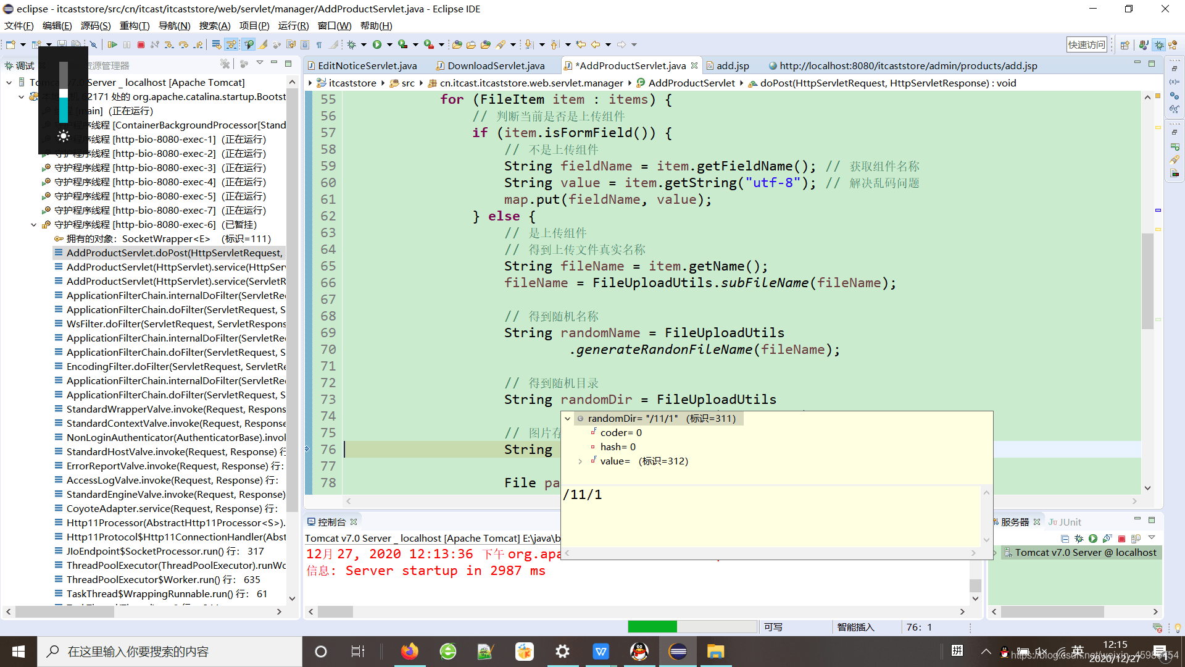Toggle block selection mode
Image resolution: width=1185 pixels, height=667 pixels.
coord(305,44)
